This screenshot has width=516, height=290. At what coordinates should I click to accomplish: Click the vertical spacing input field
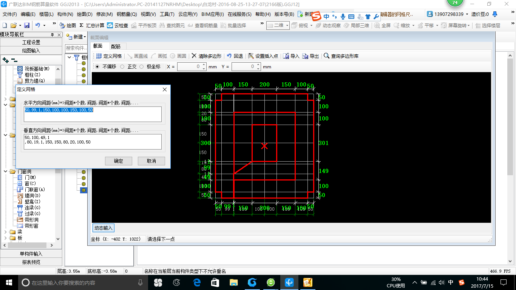[93, 142]
